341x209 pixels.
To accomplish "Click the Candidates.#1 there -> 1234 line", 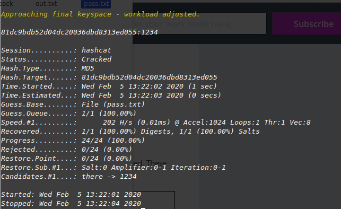I will 69,177.
